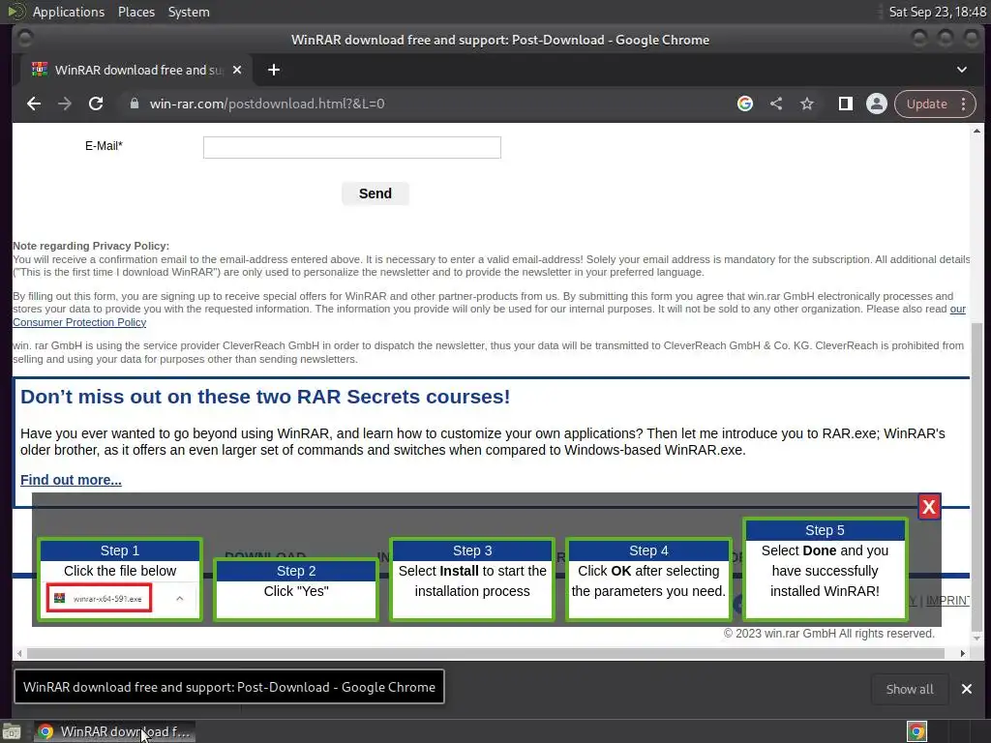
Task: Bookmark this page with star icon
Action: [x=807, y=104]
